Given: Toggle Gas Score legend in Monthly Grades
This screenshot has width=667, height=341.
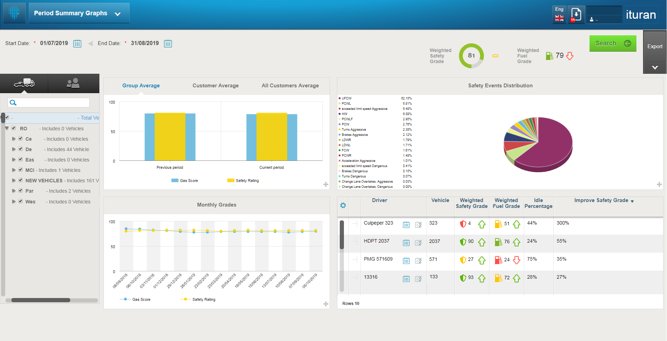Looking at the screenshot, I should (135, 299).
